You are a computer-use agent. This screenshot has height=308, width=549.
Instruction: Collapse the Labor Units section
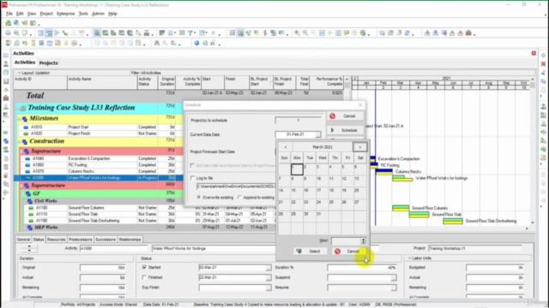tap(410, 258)
